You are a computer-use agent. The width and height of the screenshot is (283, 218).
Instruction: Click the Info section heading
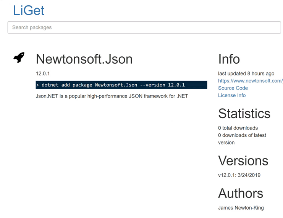(x=229, y=59)
